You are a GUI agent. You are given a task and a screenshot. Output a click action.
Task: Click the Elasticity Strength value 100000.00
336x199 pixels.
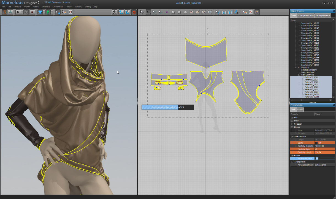coord(325,146)
